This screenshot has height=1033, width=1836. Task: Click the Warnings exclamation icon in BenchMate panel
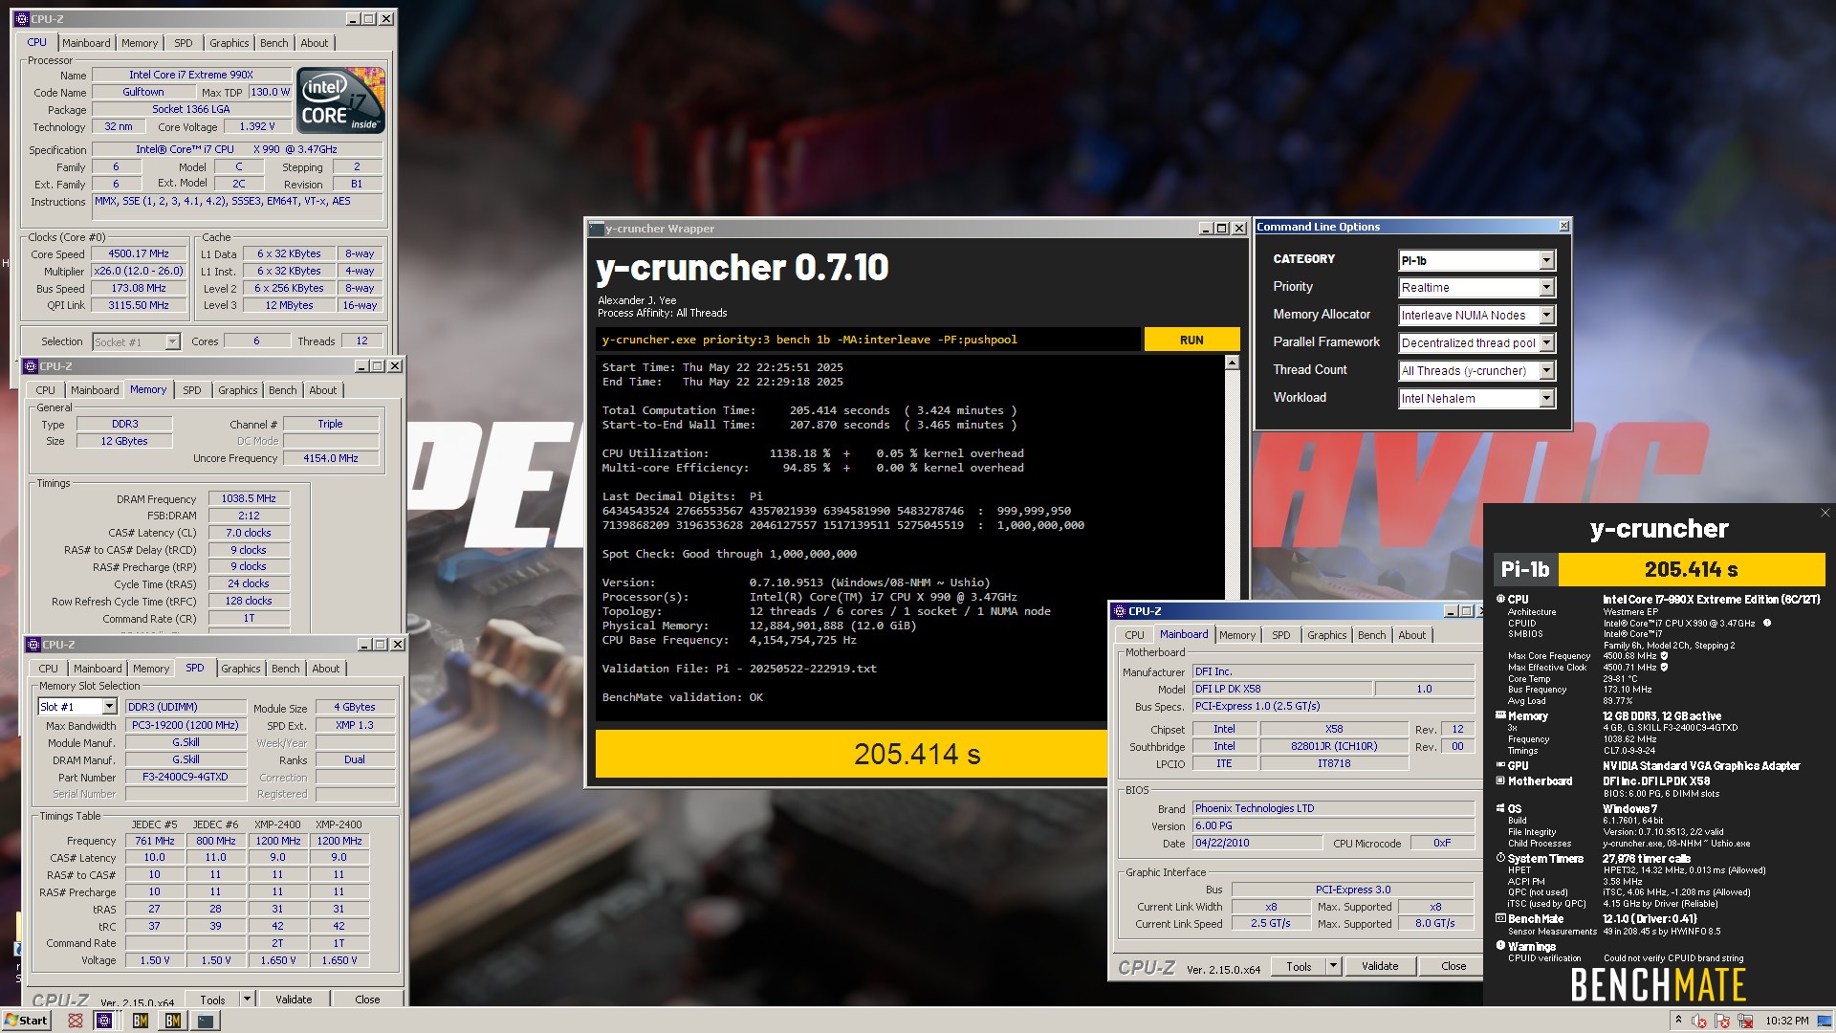1500,946
